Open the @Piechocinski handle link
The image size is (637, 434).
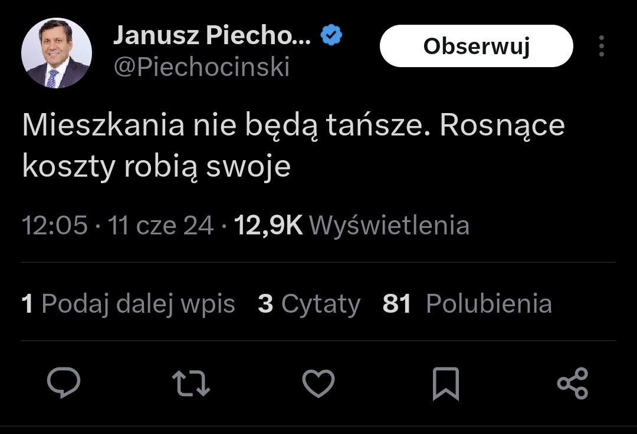pyautogui.click(x=201, y=67)
